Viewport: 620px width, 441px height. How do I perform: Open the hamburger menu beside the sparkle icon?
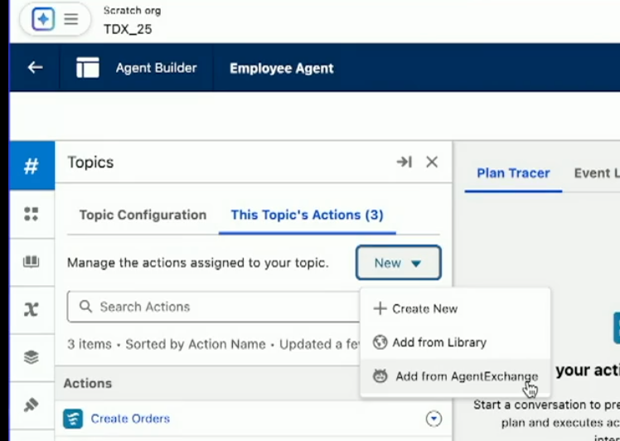coord(71,18)
